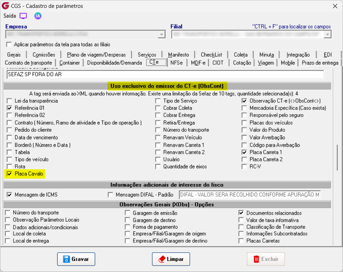Open the Serviços tab
This screenshot has width=343, height=272.
(x=147, y=55)
